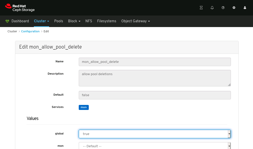This screenshot has height=149, width=253.
Task: Open the notifications bell icon
Action: click(212, 8)
